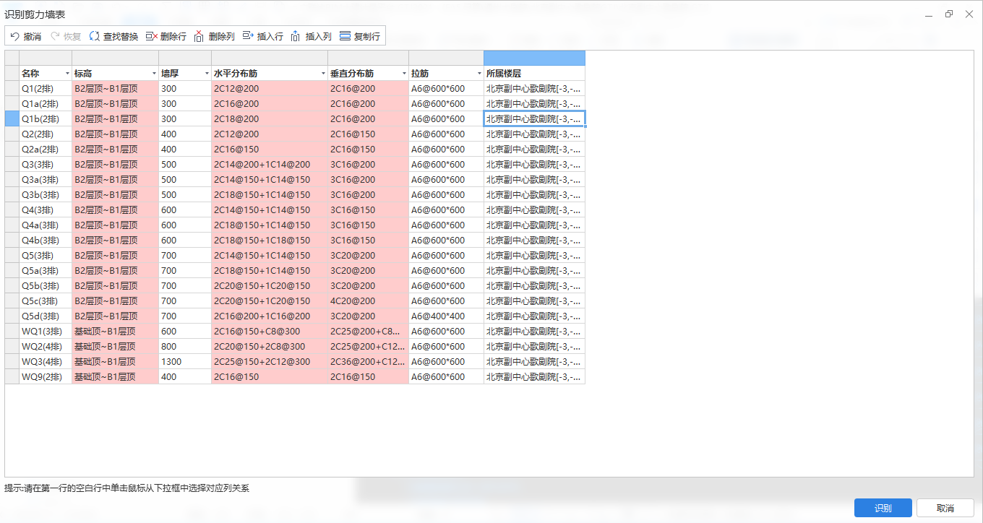
Task: Select the Q5d(3排) name cell
Action: click(46, 316)
